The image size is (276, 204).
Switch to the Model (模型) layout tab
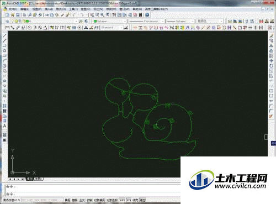[x=30, y=179]
